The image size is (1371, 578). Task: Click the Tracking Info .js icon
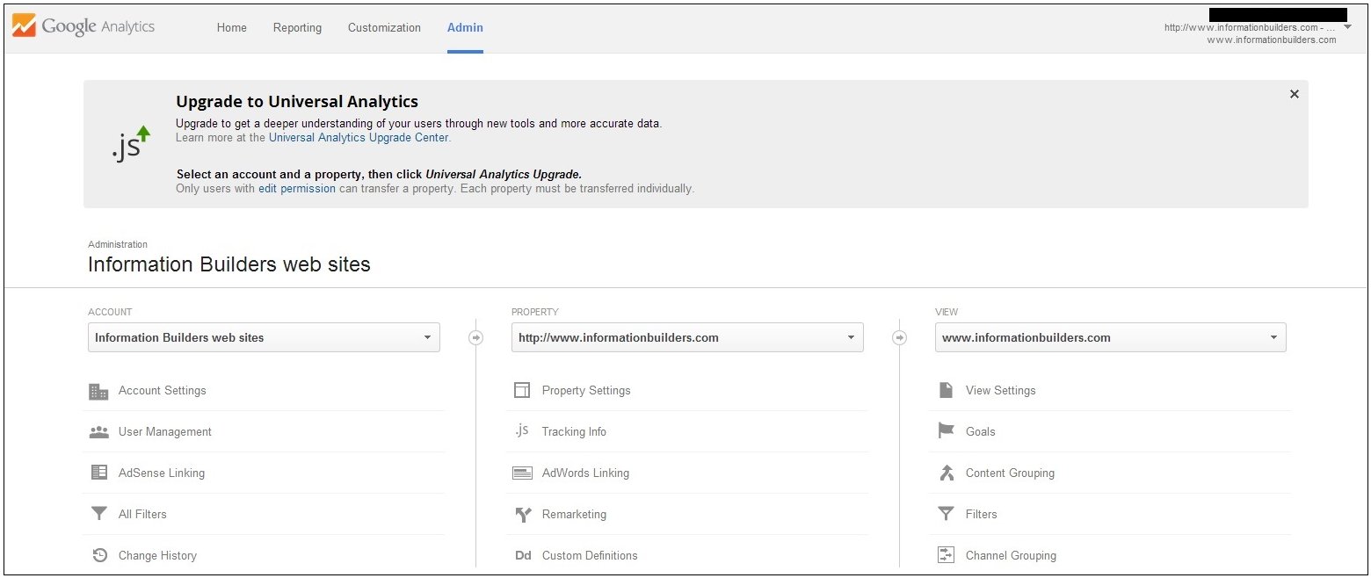click(522, 430)
